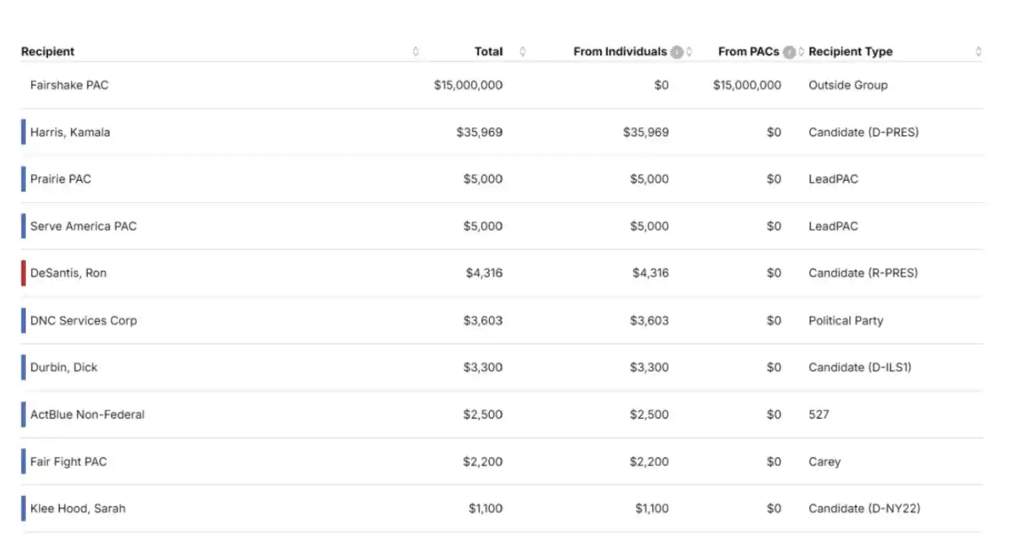Screen dimensions: 1014x554
Task: Click the sort arrows beside Total
Action: click(x=522, y=51)
